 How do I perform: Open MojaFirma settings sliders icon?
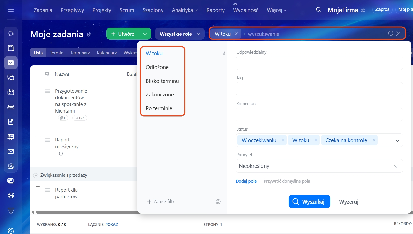(x=363, y=10)
